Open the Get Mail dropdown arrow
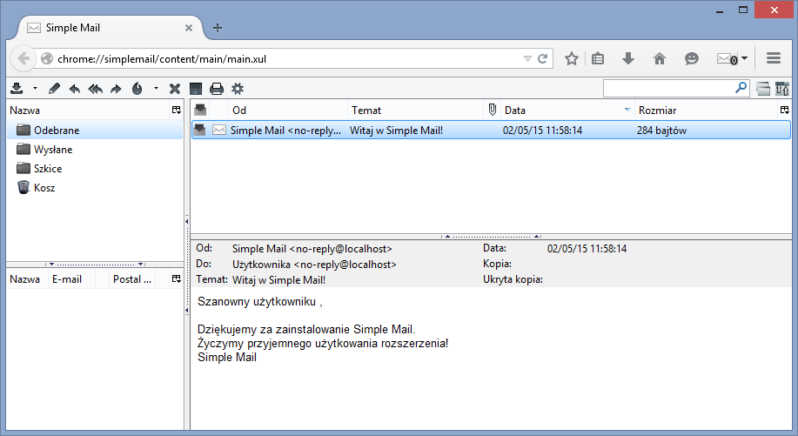 [35, 89]
